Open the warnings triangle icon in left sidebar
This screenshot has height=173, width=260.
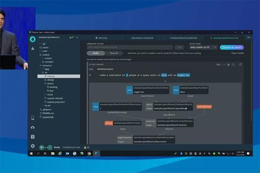pyautogui.click(x=33, y=48)
